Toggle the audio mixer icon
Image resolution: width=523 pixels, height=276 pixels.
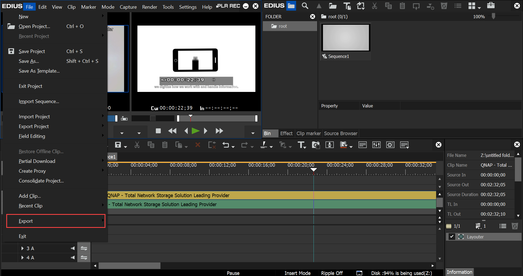(x=376, y=145)
